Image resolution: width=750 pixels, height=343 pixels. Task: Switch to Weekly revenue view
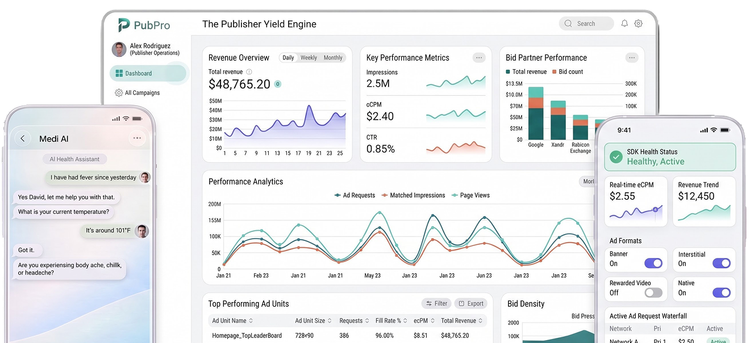(309, 58)
